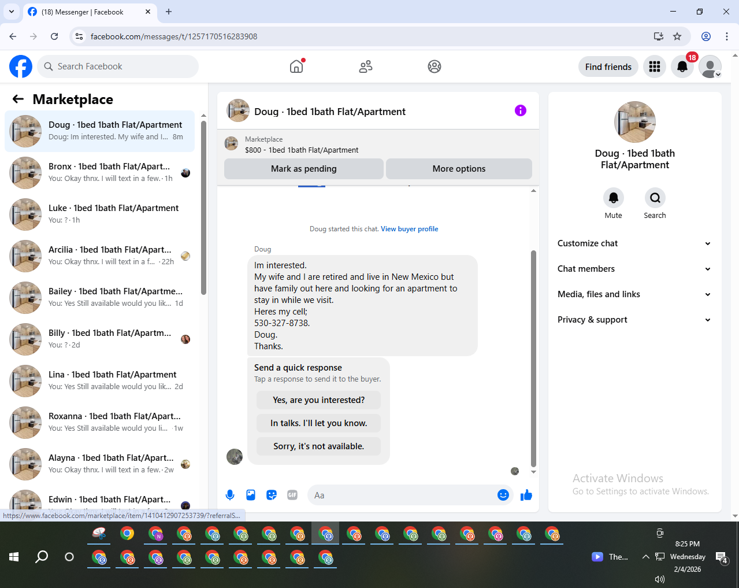Open Windows taskbar search
The height and width of the screenshot is (588, 739).
pos(42,557)
